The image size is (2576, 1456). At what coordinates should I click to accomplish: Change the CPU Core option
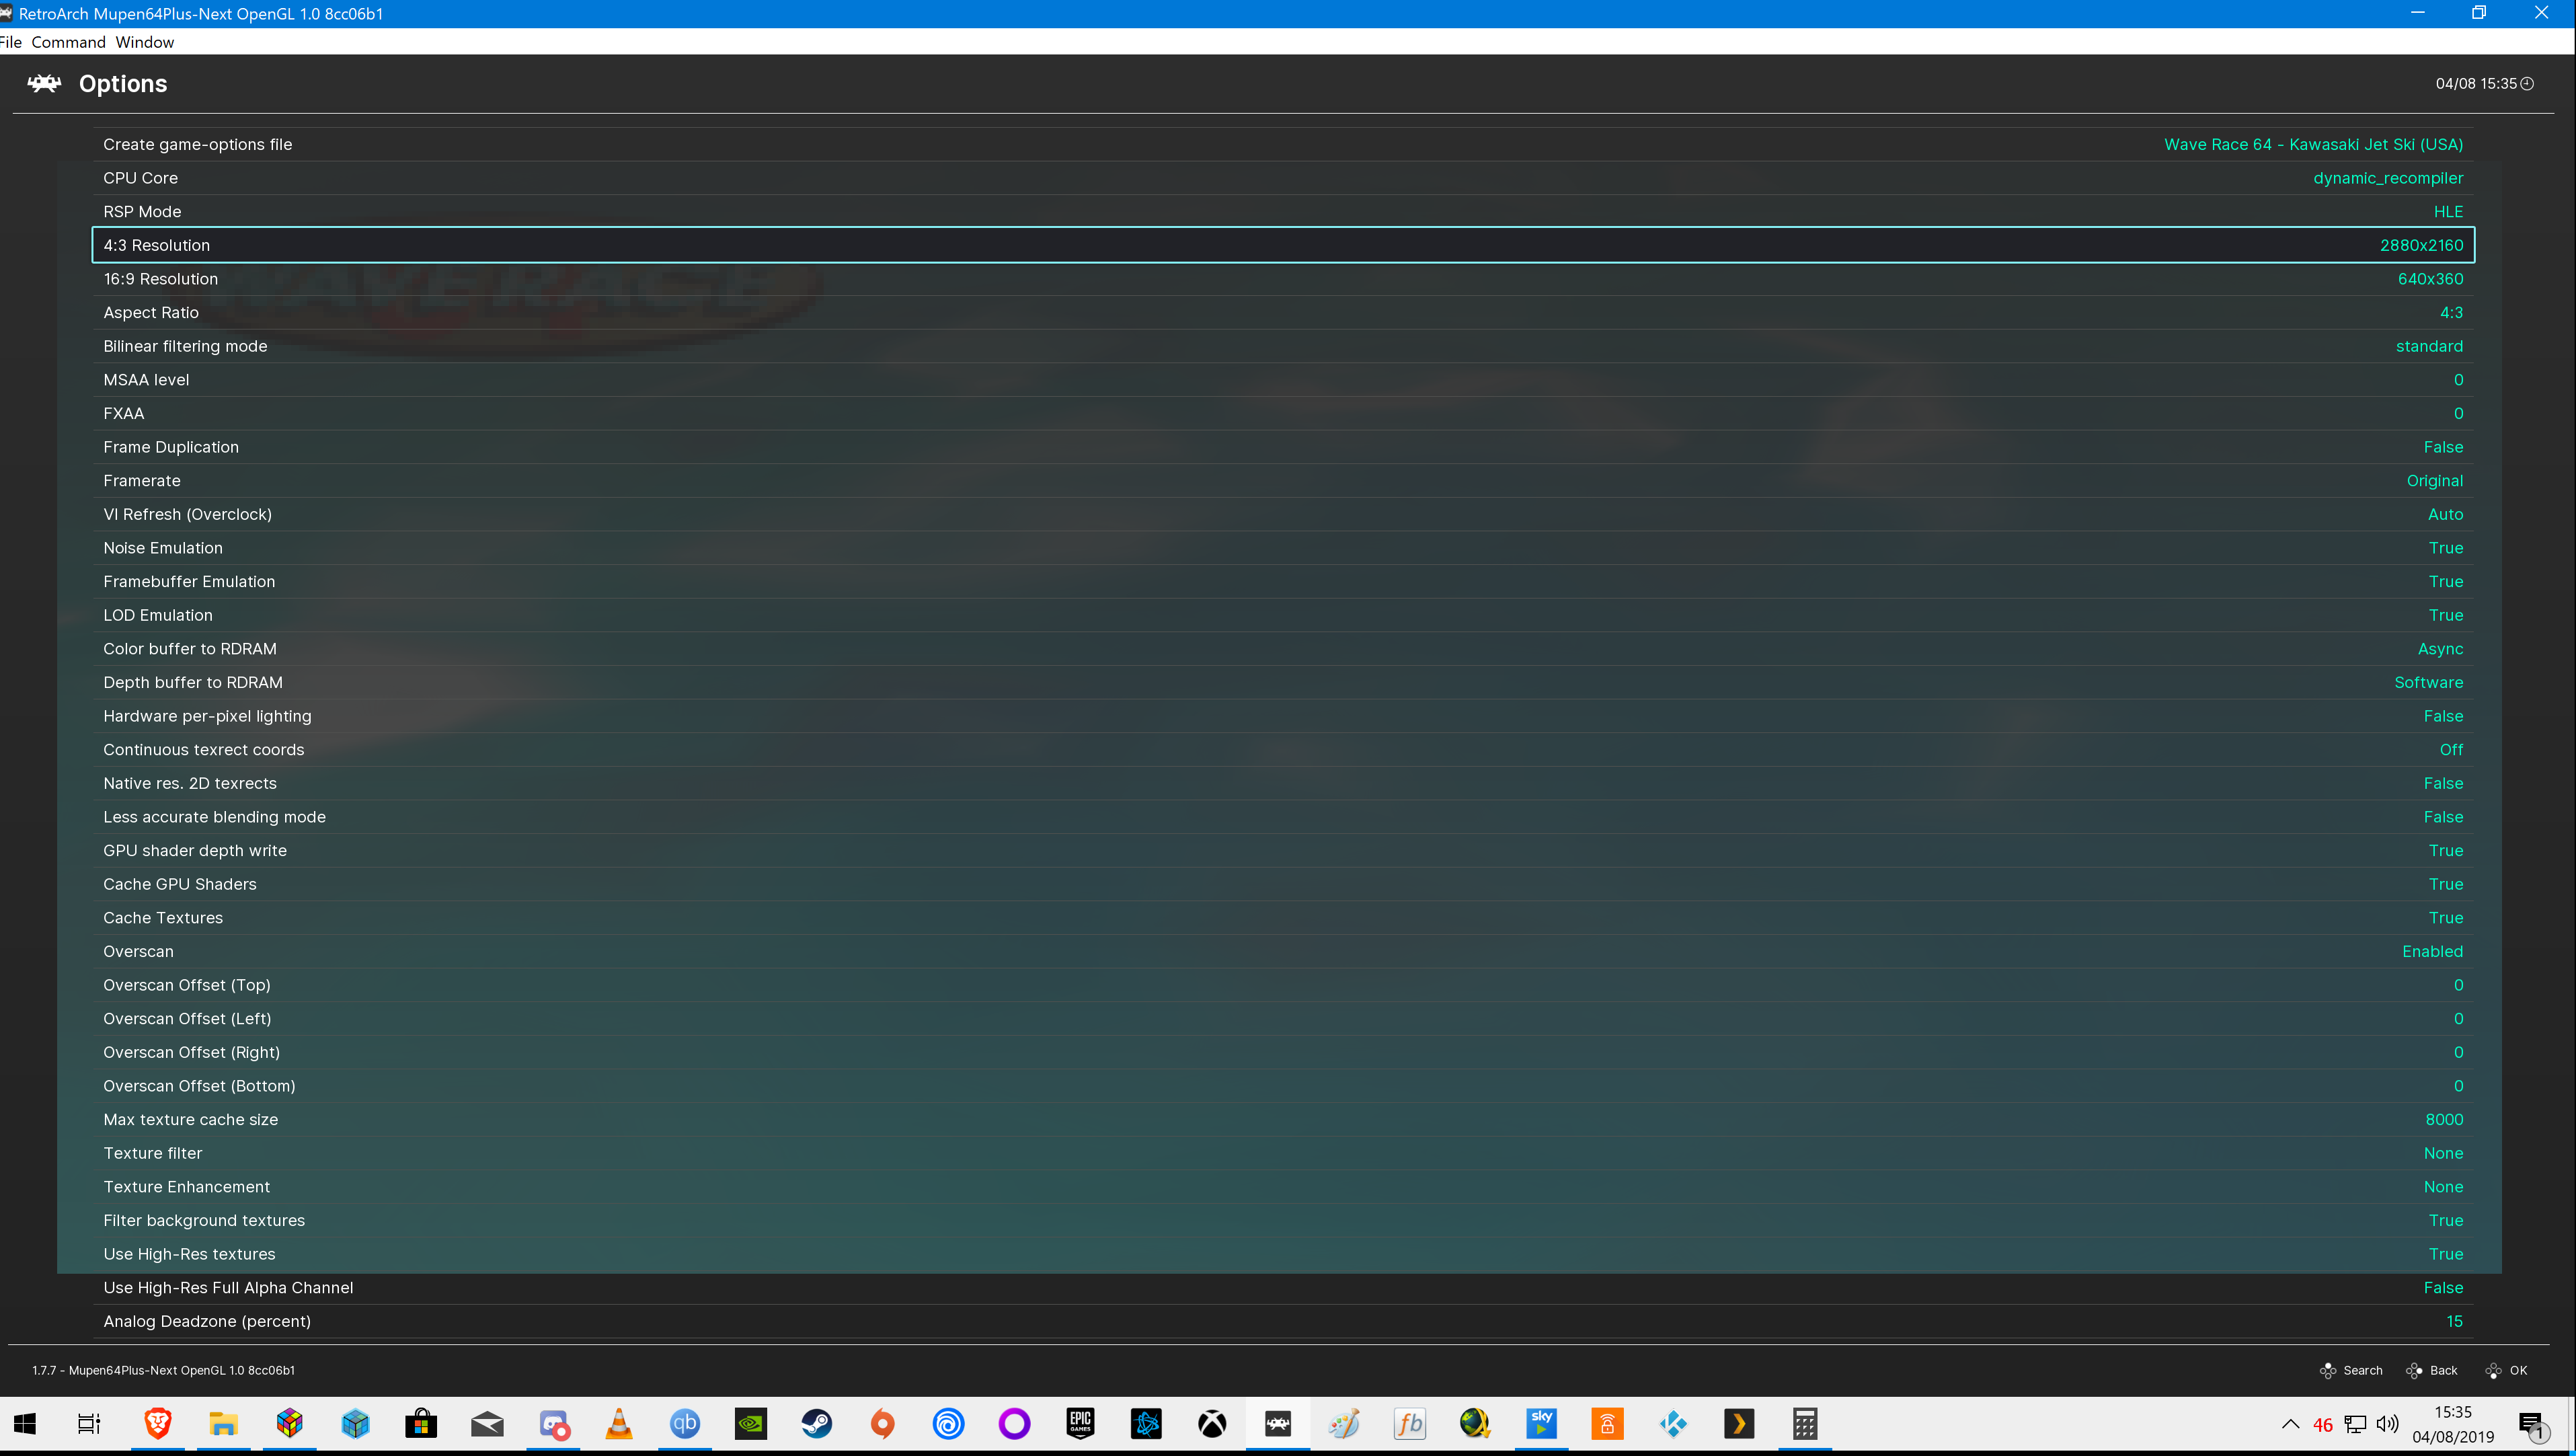pos(1283,178)
